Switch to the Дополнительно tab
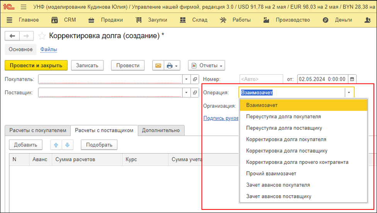This screenshot has height=213, width=377. click(161, 131)
